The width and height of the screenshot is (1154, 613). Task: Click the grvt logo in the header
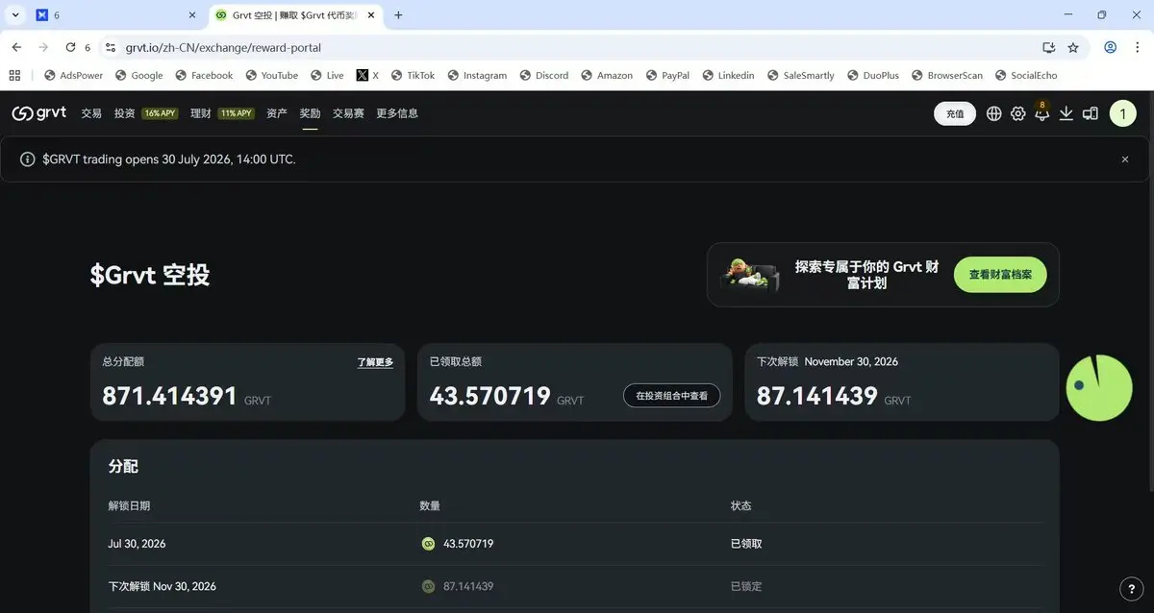tap(39, 113)
